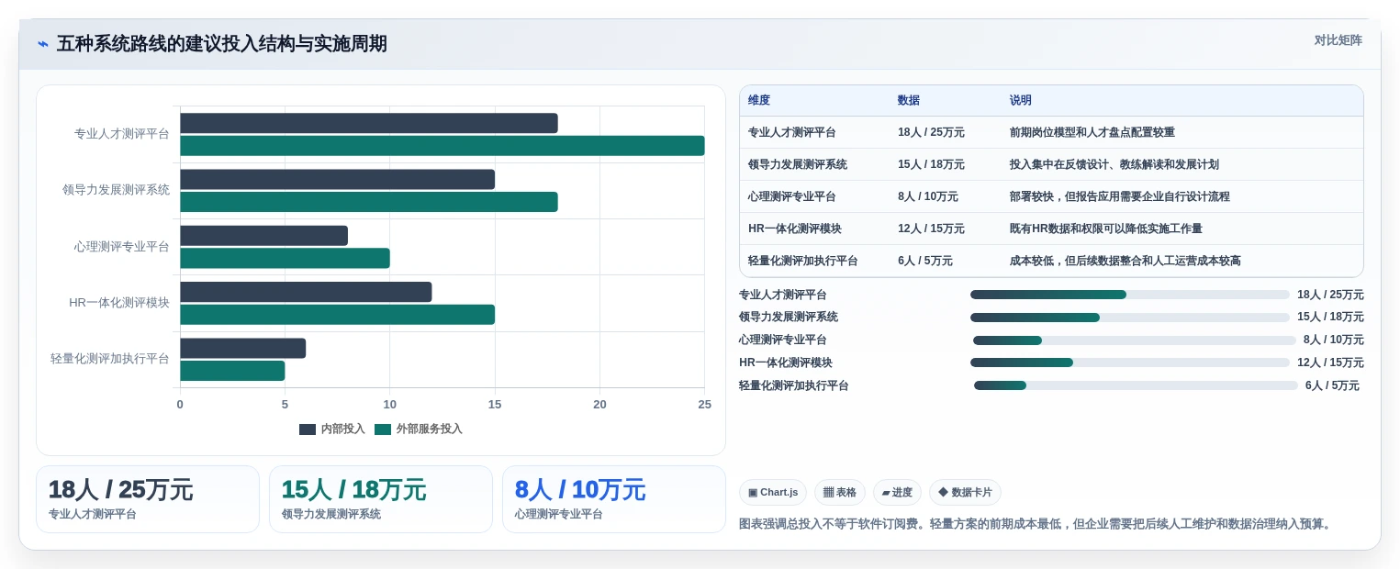Click the HR一体化测评模块 progress bar
This screenshot has height=569, width=1400.
[1130, 363]
